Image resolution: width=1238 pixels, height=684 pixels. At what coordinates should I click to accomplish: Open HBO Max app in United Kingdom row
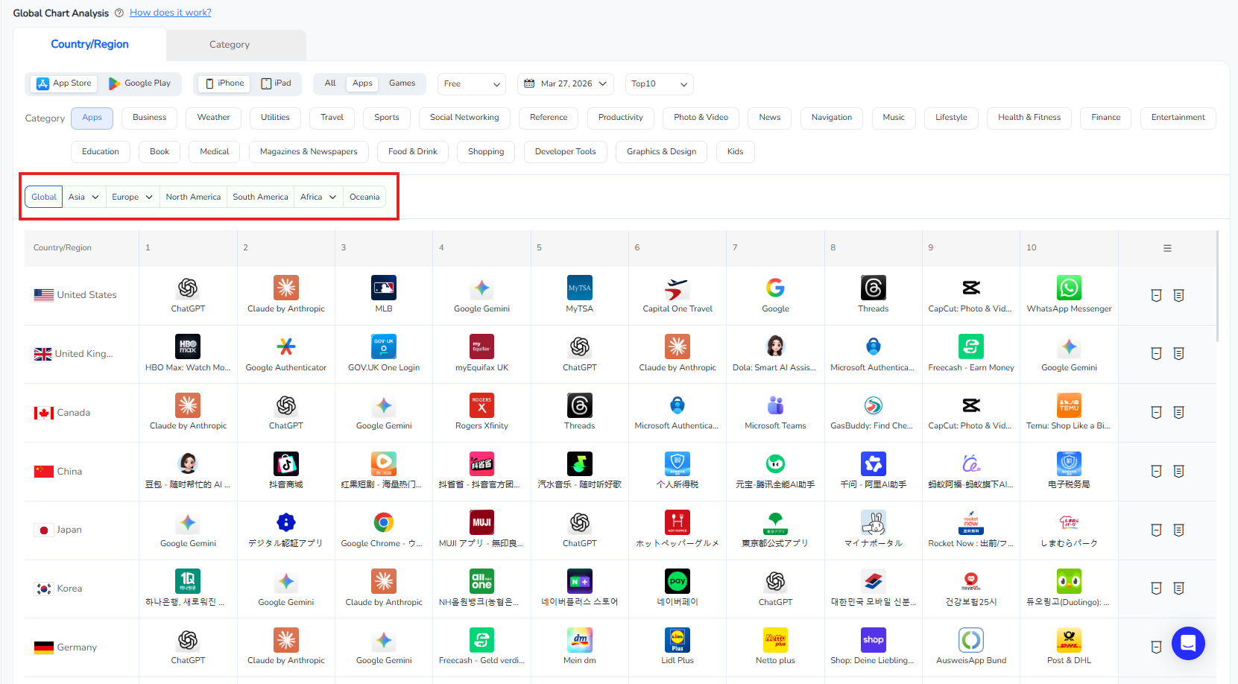188,347
